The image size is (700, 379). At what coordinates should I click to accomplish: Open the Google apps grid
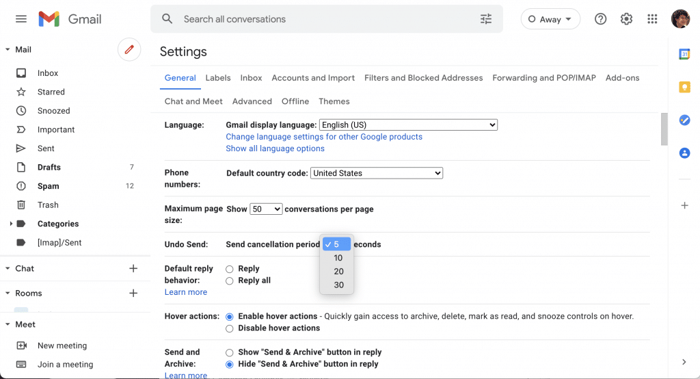652,19
